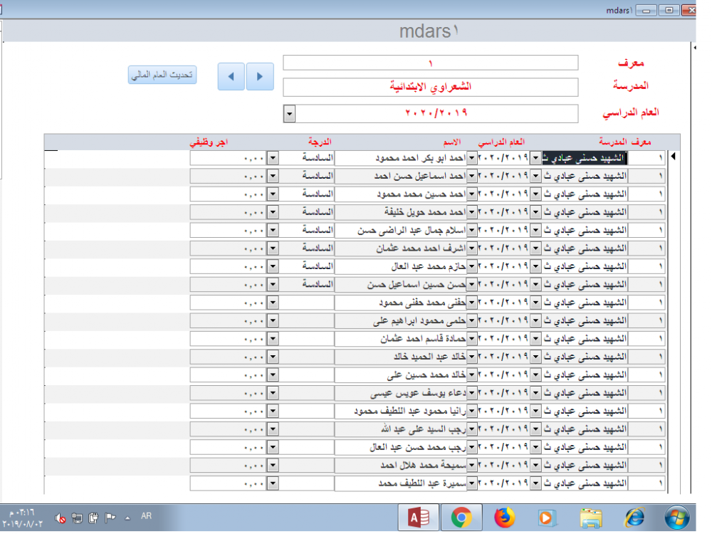Click the name field خالد عبد الحميد خالد
Viewport: 712px width, 534px height.
coord(400,357)
